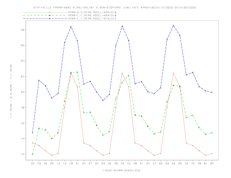The width and height of the screenshot is (231, 178).
Task: Click x-axis tick label 18
Action: coord(71,163)
